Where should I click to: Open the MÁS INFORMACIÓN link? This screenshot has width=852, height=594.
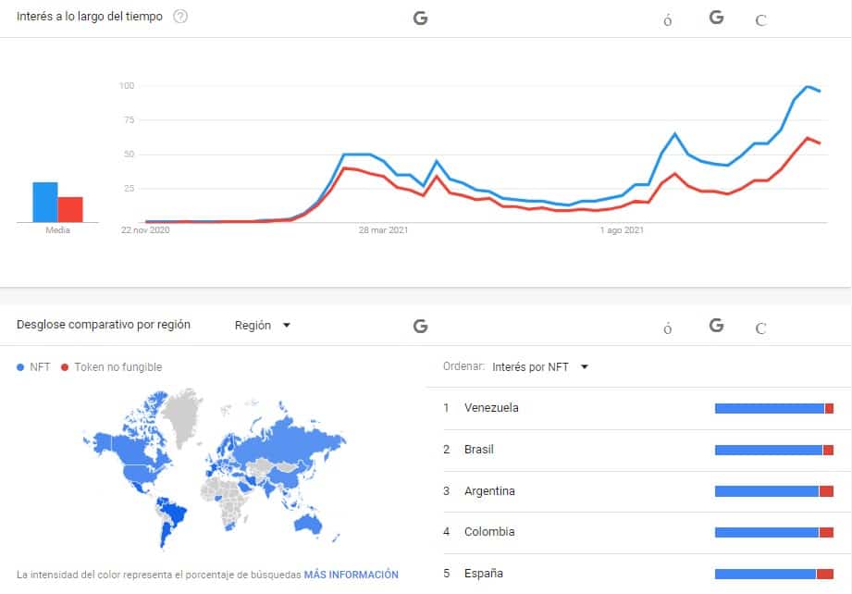(x=351, y=575)
